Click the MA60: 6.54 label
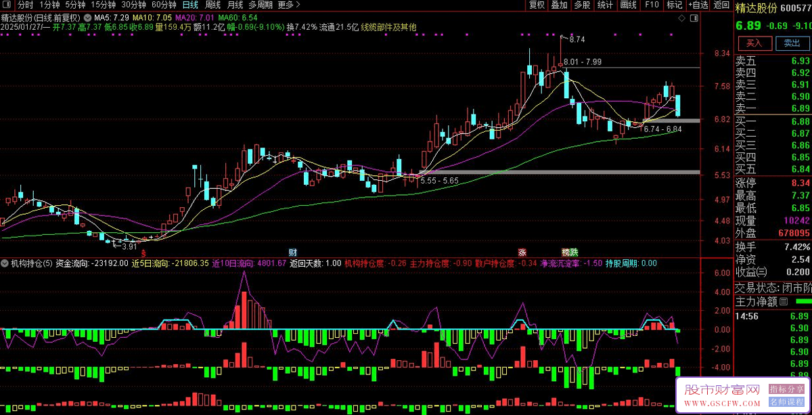Image resolution: width=812 pixels, height=415 pixels. 238,17
